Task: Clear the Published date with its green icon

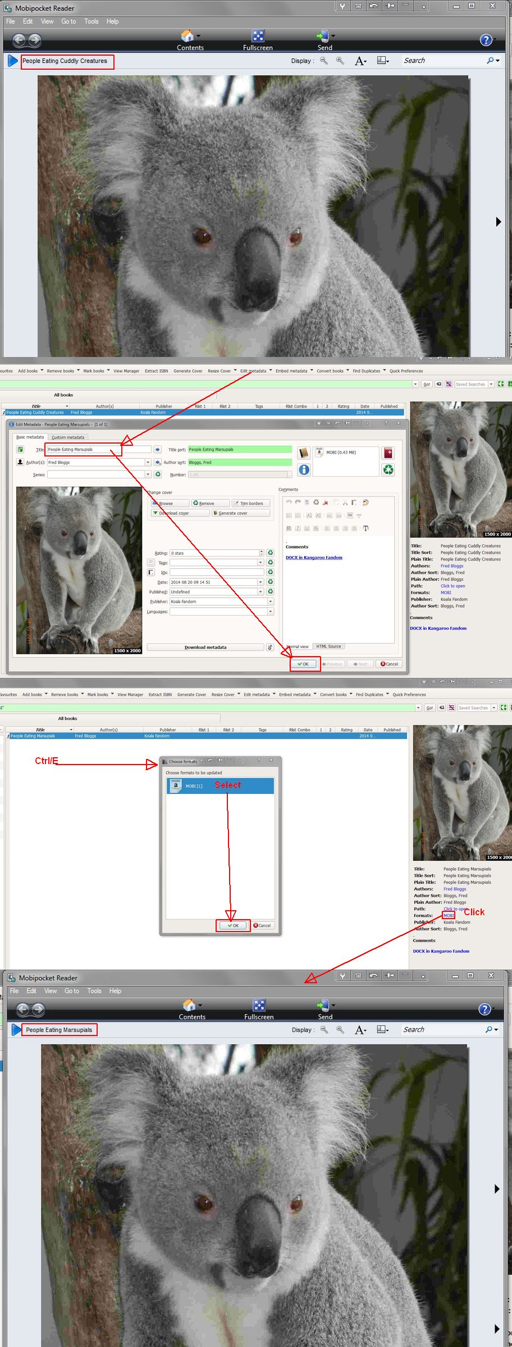Action: [x=270, y=592]
